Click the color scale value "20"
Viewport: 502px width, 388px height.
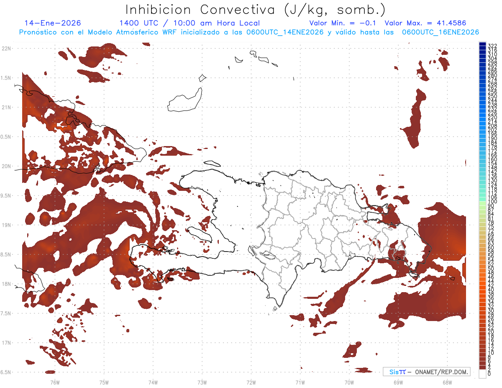pos(491,332)
